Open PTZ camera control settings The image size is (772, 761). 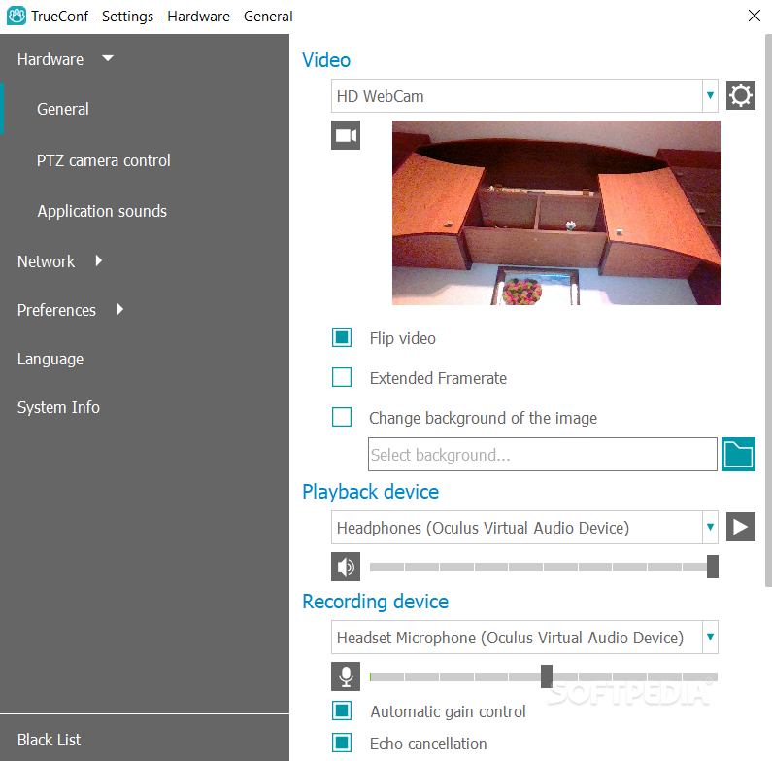click(103, 160)
